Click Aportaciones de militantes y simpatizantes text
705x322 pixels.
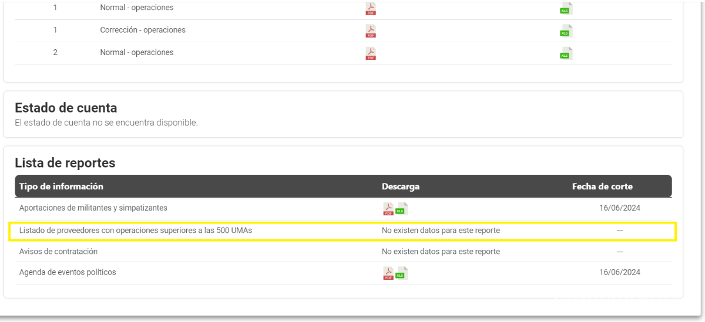[x=93, y=208]
